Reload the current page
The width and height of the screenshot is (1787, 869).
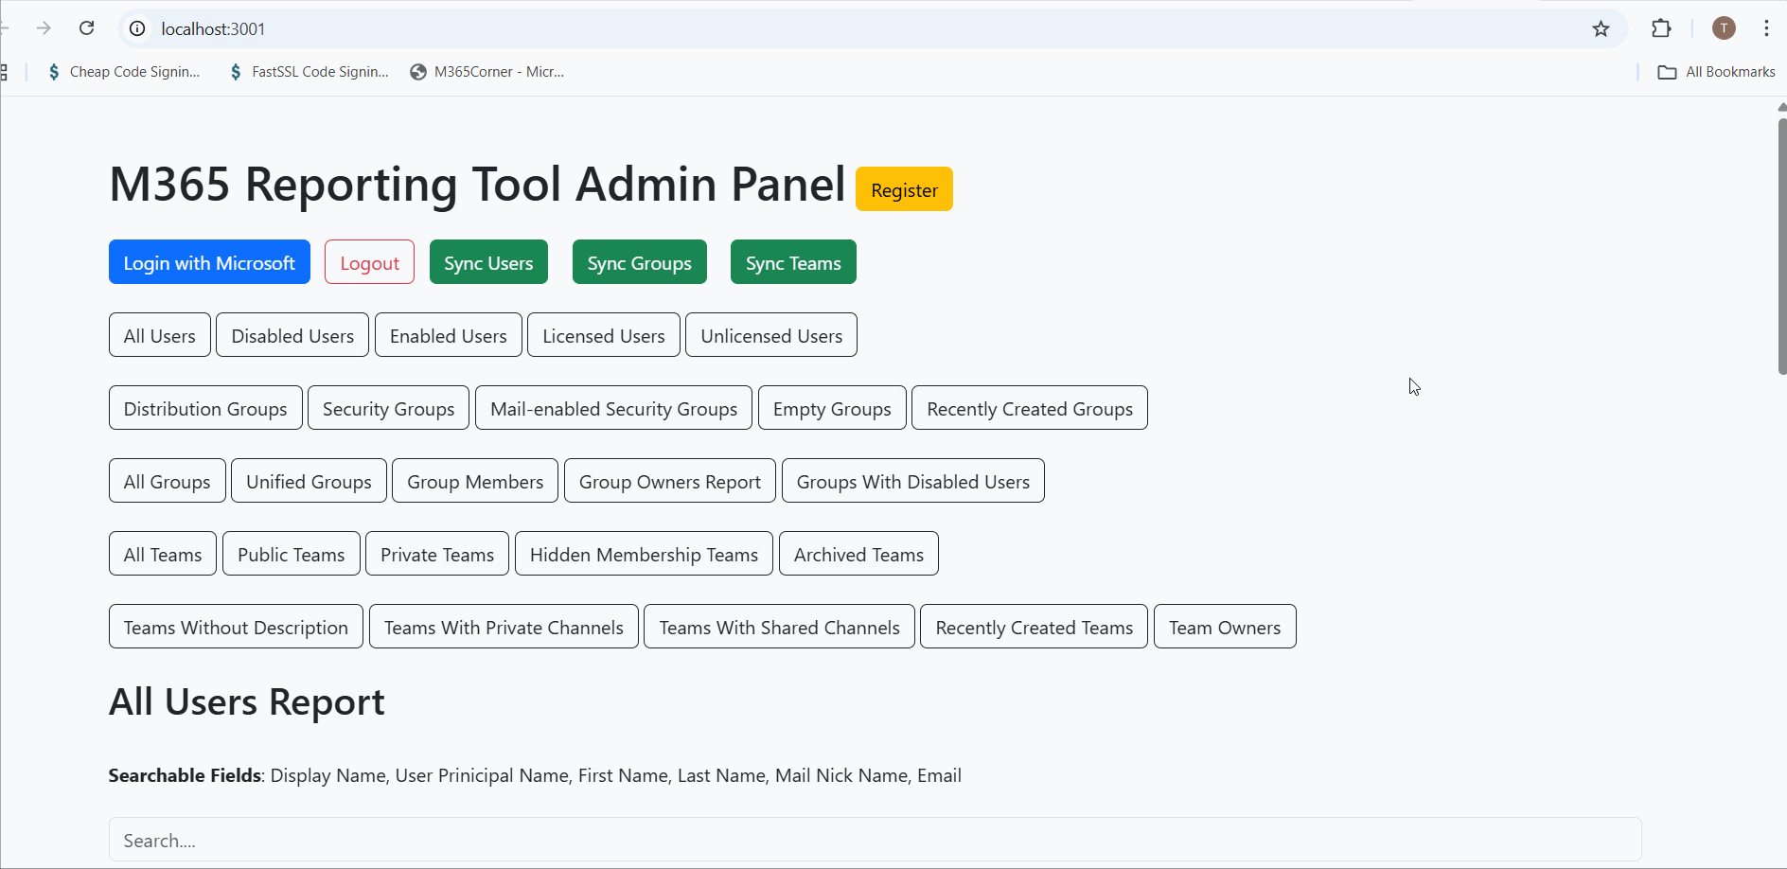coord(86,28)
